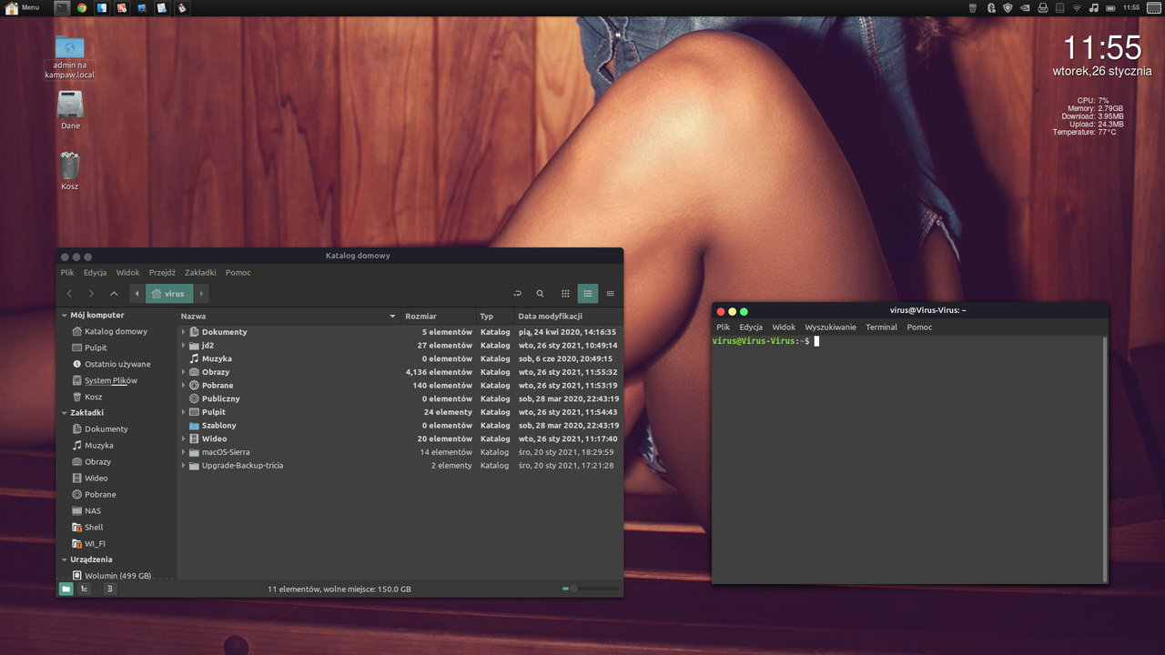Open the Nazwa column dropdown arrow
The height and width of the screenshot is (655, 1165).
pyautogui.click(x=393, y=317)
